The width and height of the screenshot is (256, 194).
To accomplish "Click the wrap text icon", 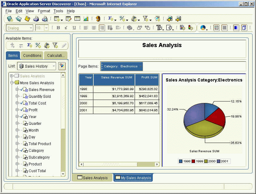I will 118,28.
